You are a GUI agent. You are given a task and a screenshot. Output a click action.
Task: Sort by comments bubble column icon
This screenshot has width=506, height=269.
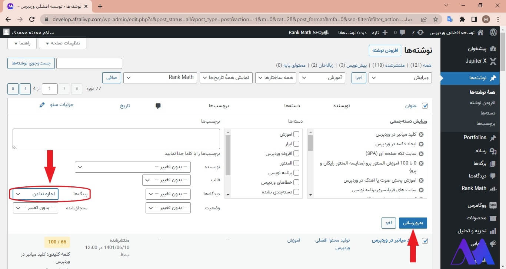[x=158, y=106]
